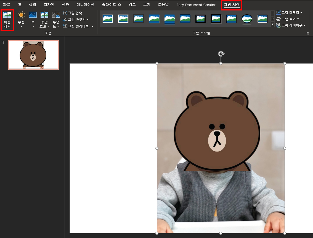The width and height of the screenshot is (313, 238).
Task: Open 그림 레이아웃 picture layout menu
Action: click(291, 25)
